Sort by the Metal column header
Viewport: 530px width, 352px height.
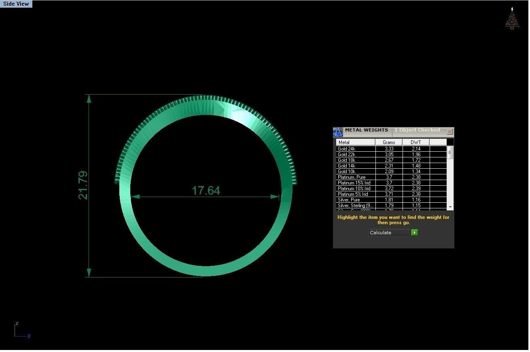356,142
